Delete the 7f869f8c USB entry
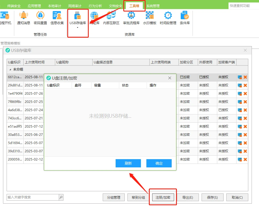This screenshot has width=259, height=208. point(245,102)
